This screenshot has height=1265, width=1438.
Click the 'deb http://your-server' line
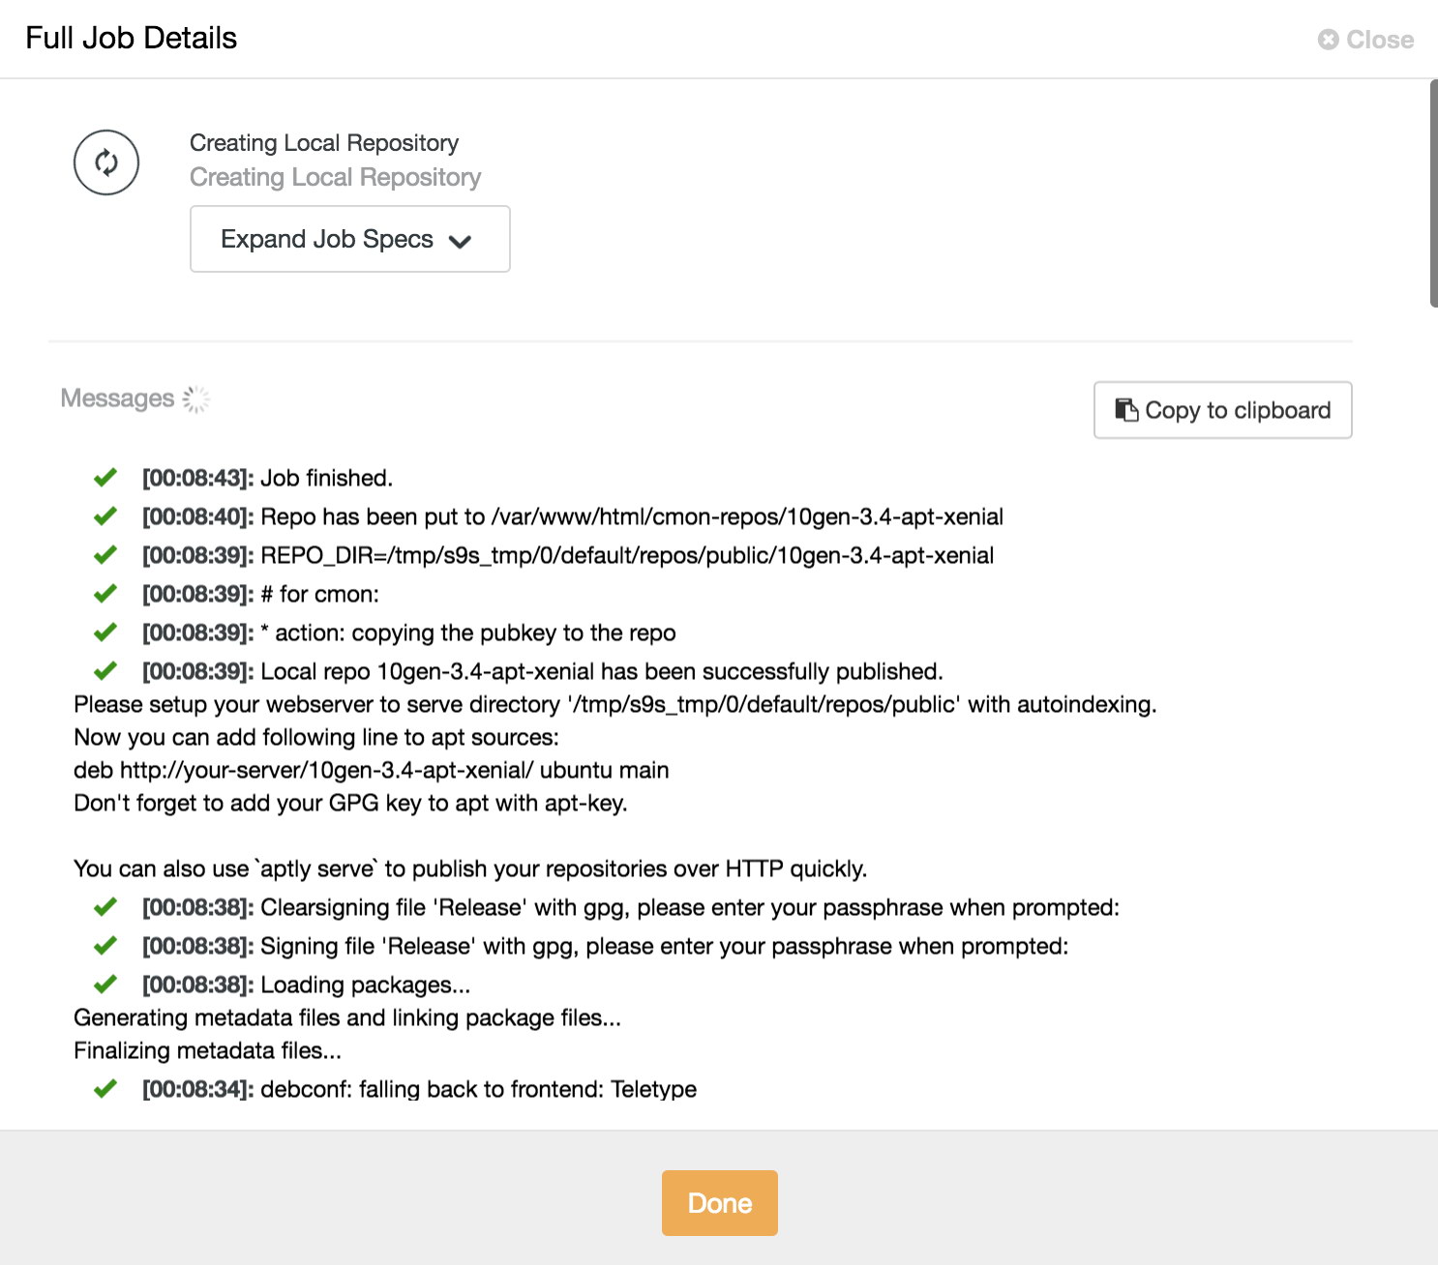click(x=372, y=770)
